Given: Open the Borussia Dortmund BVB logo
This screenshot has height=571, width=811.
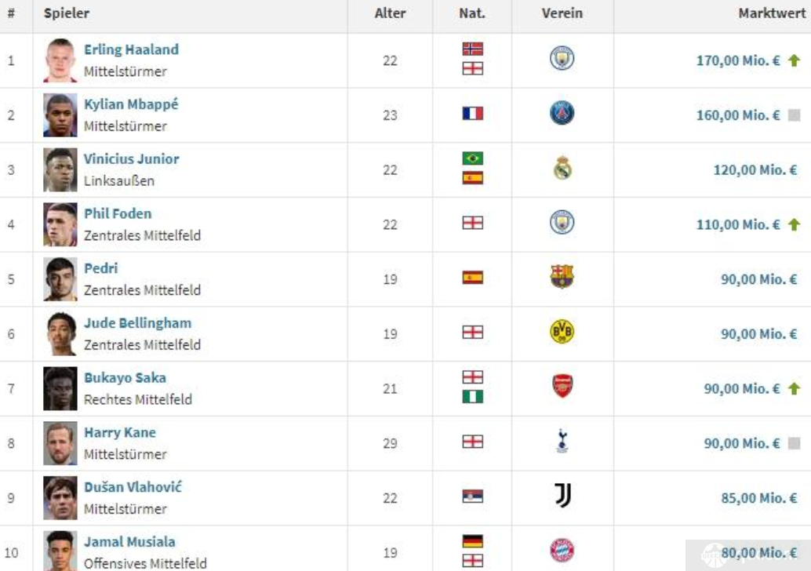Looking at the screenshot, I should coord(562,332).
